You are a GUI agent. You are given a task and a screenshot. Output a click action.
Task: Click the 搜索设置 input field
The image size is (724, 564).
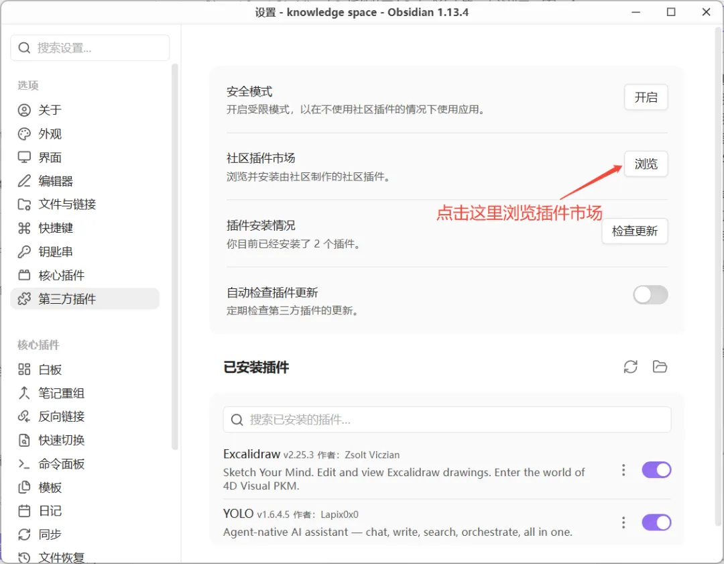pos(90,48)
